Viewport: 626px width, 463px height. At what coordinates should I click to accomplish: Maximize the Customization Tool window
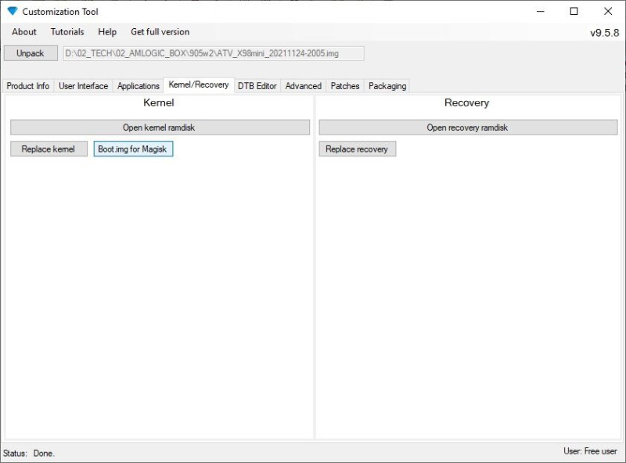[574, 11]
